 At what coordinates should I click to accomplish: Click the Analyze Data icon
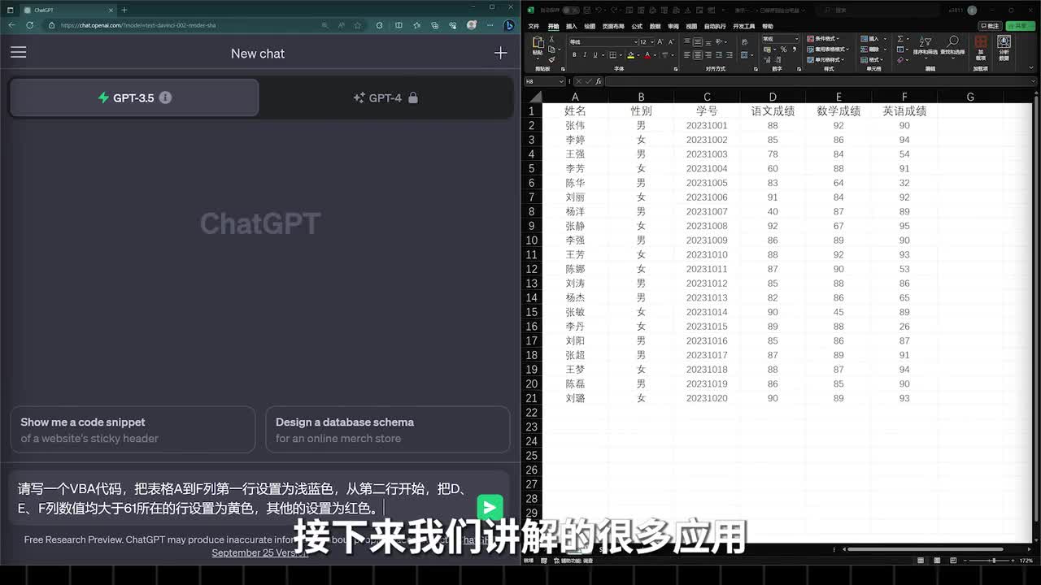1004,46
